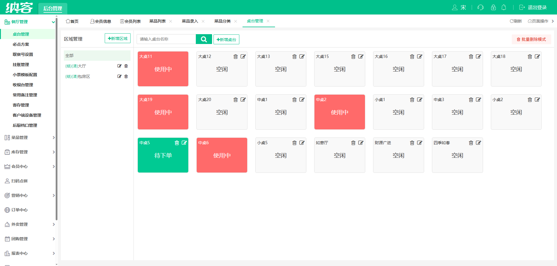Viewport: 557px width, 266px height.
Task: Open 必点方案 in the sidebar
Action: (x=21, y=44)
